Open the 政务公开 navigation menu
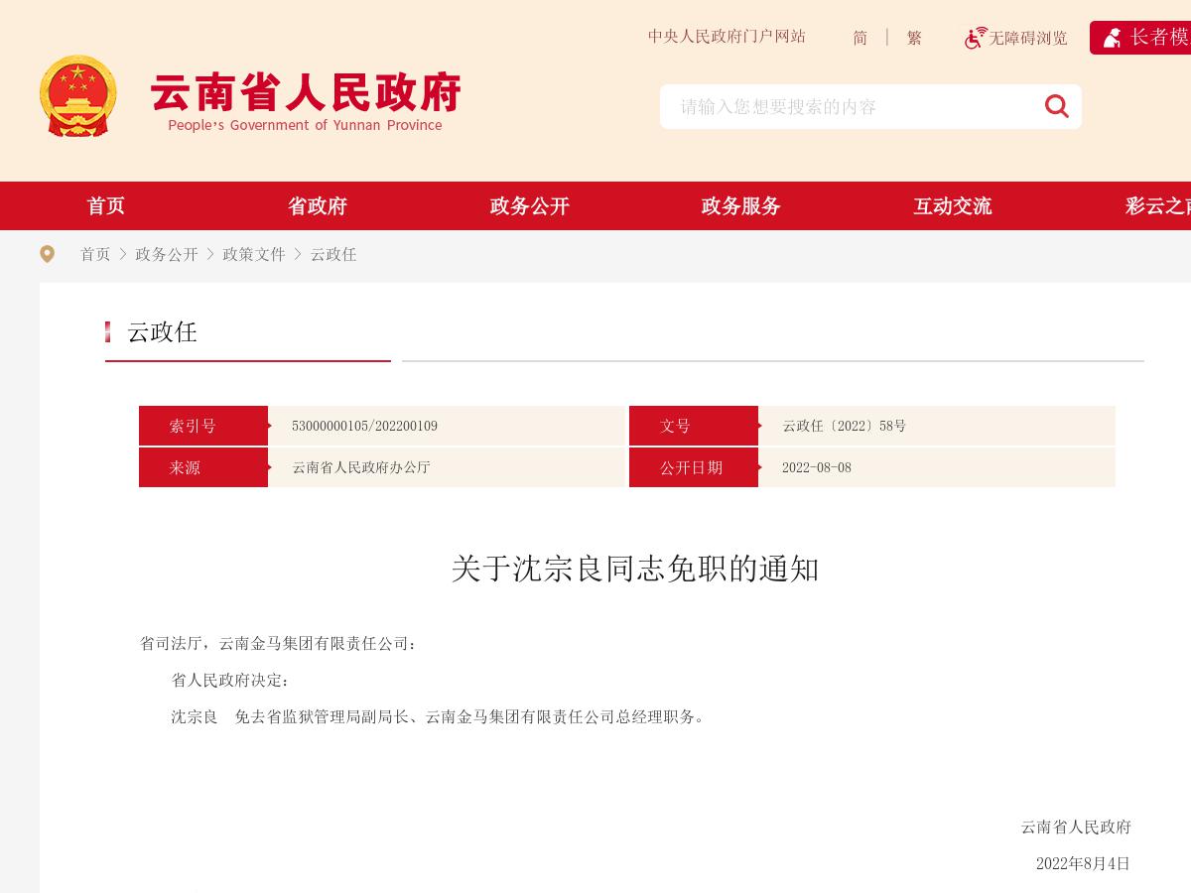 point(530,205)
